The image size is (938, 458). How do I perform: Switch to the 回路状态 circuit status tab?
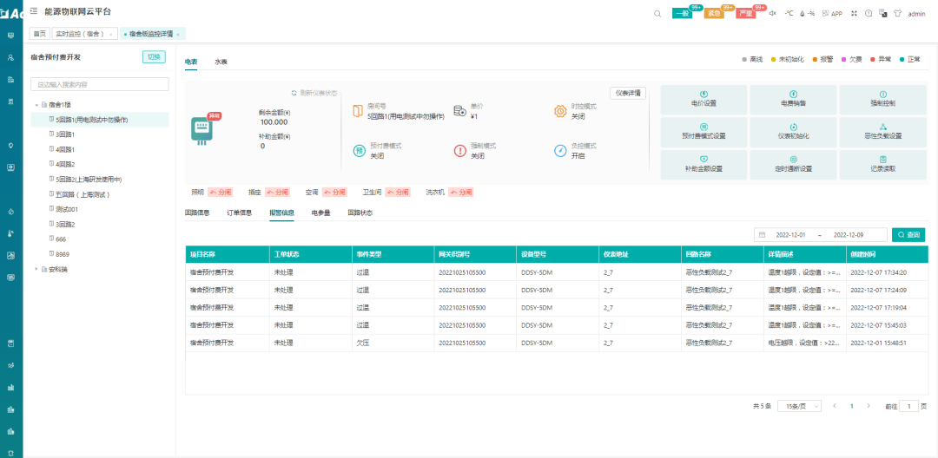coord(360,213)
